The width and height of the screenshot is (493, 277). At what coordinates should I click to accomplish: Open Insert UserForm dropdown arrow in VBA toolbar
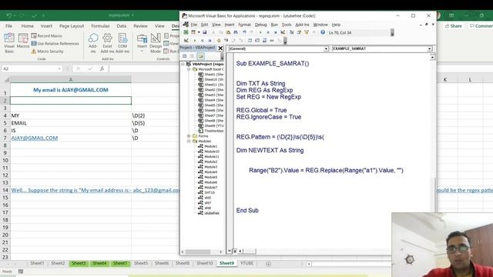click(x=199, y=32)
